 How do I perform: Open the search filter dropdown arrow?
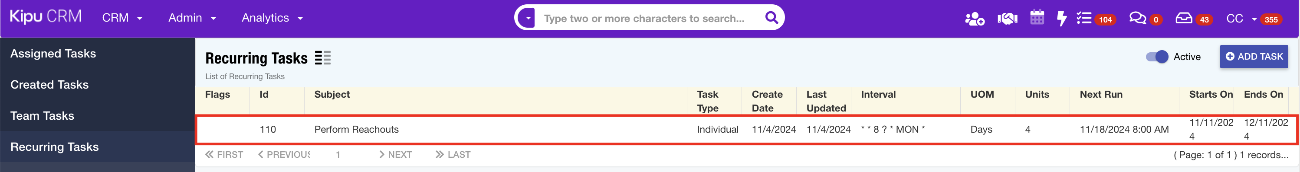pyautogui.click(x=527, y=18)
